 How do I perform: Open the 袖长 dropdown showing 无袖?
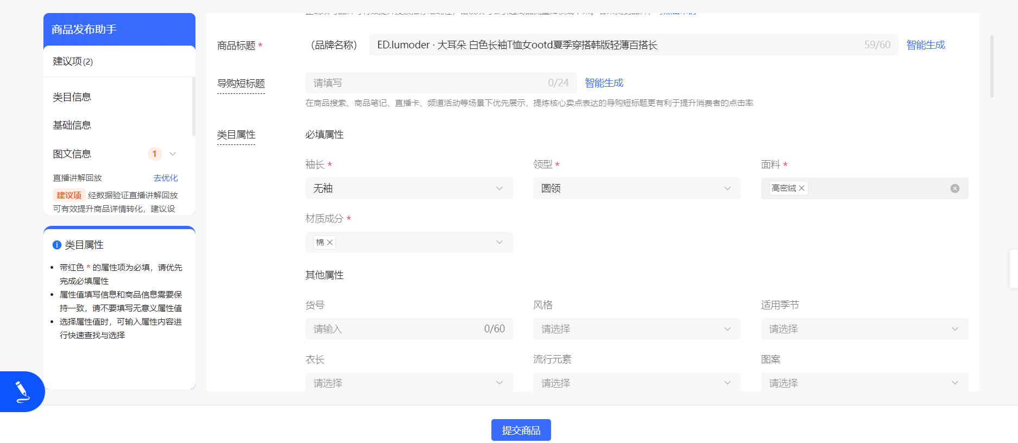[409, 188]
